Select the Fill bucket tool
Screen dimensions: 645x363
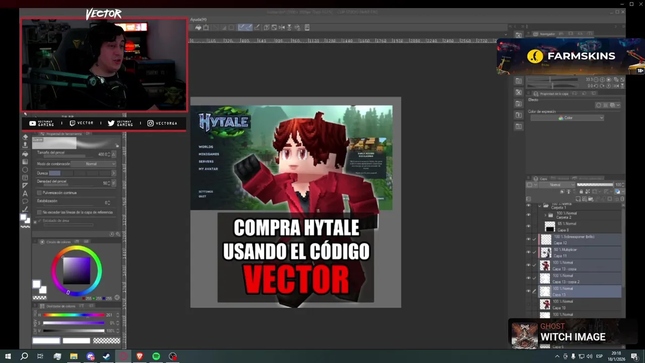[x=25, y=154]
